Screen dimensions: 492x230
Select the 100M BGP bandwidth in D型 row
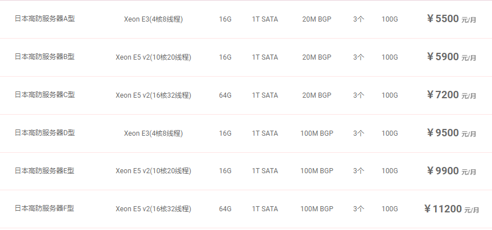coord(317,133)
